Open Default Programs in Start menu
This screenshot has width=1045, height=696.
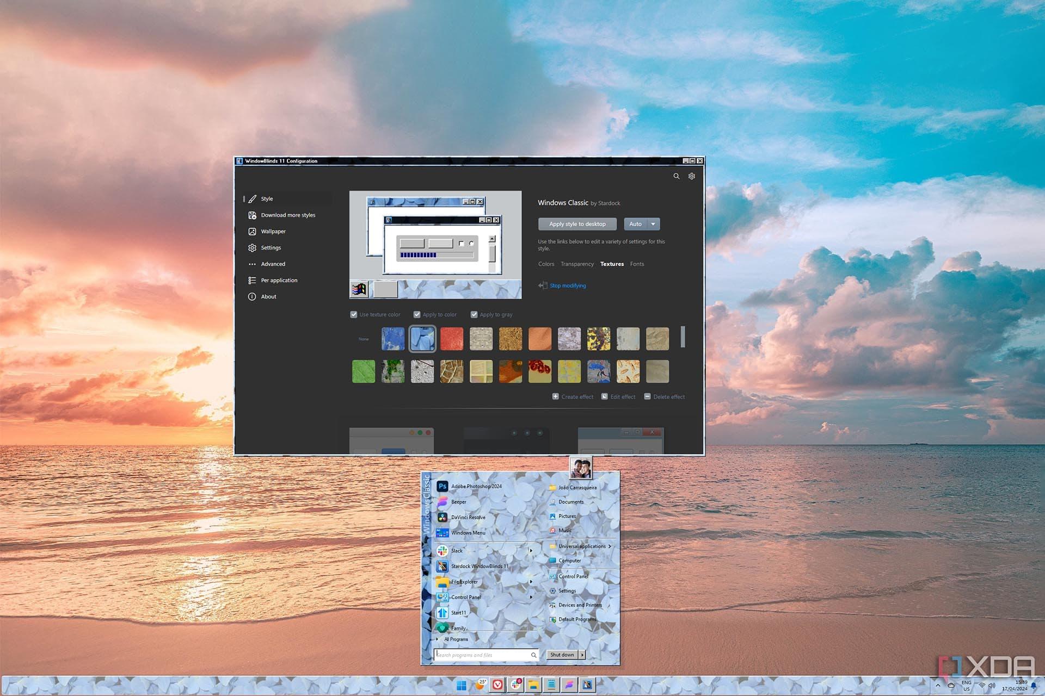[577, 619]
